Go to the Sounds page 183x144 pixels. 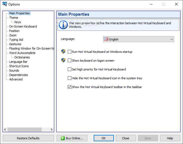pyautogui.click(x=14, y=70)
